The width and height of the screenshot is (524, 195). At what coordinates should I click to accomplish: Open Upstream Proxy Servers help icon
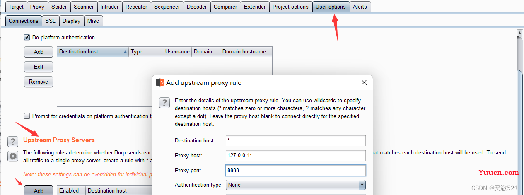[13, 142]
